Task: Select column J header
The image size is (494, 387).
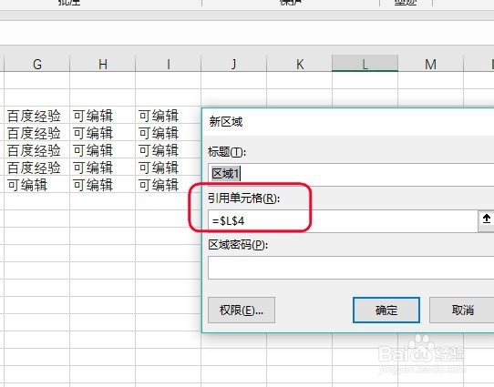Action: pos(233,64)
